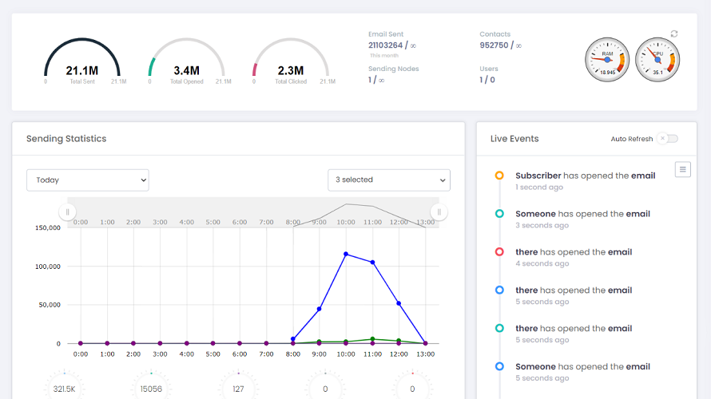Open the Today date range dropdown
Screen dimensions: 711x399
pos(88,180)
